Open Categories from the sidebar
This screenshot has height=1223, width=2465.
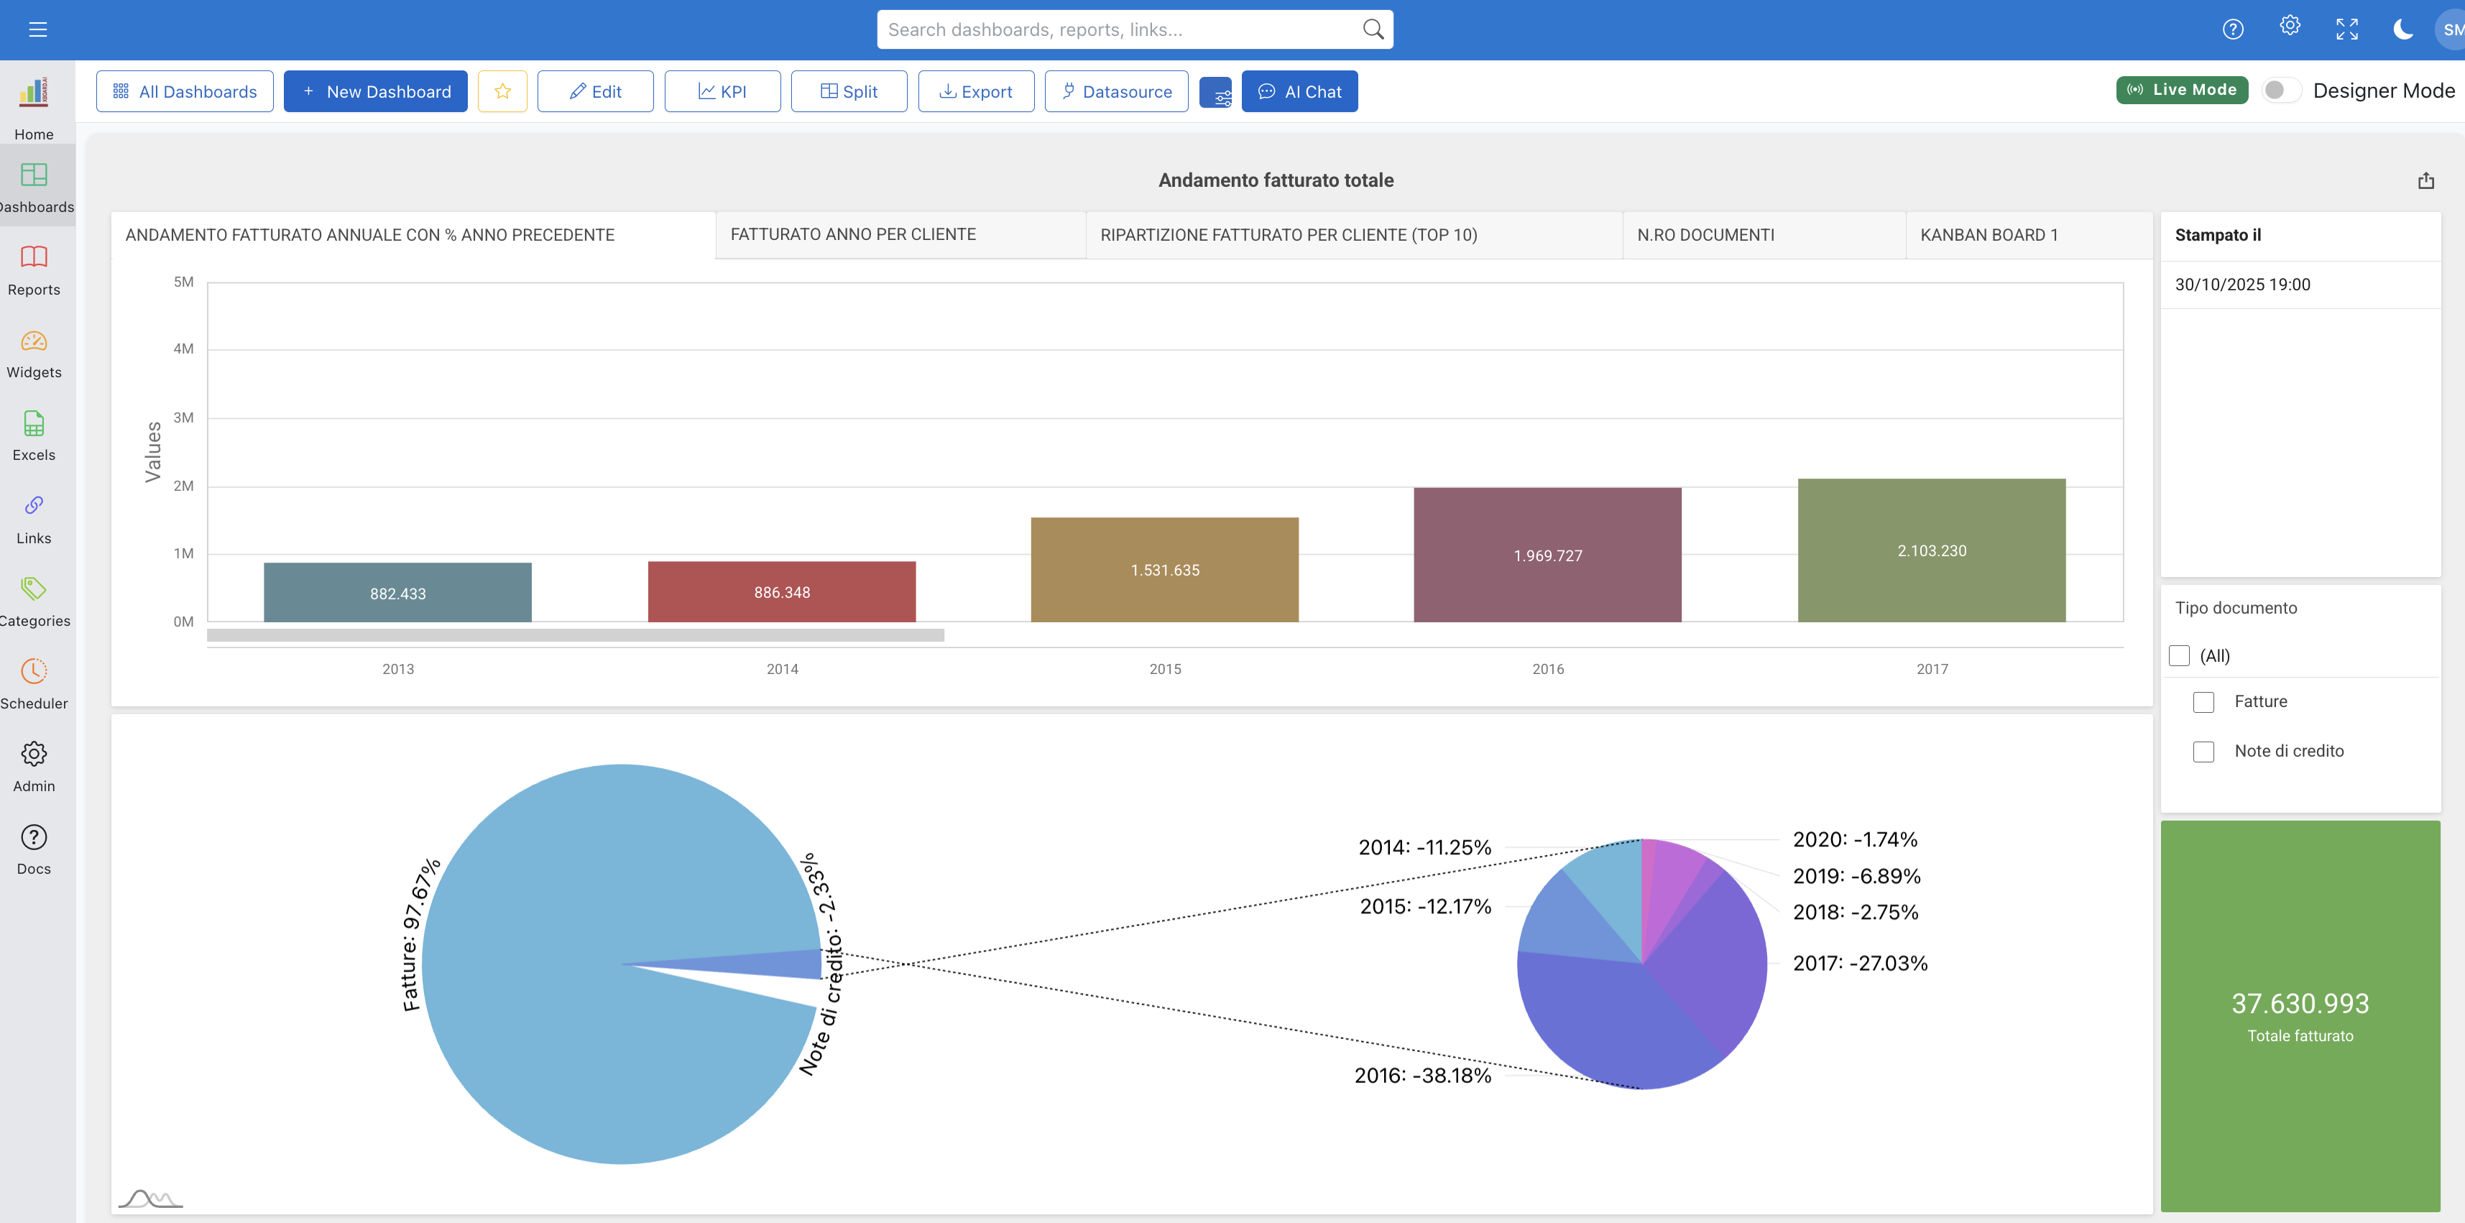click(x=34, y=601)
